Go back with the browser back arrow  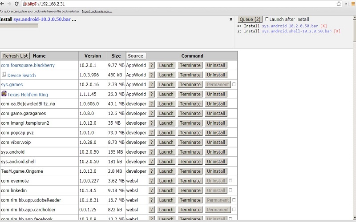coord(2,4)
